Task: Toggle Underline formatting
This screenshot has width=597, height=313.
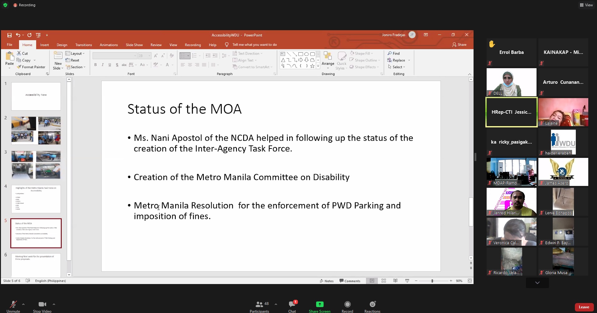Action: pos(110,65)
